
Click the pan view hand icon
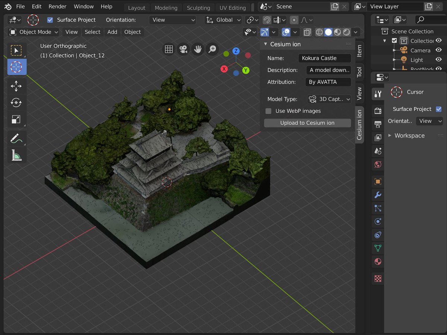[197, 49]
